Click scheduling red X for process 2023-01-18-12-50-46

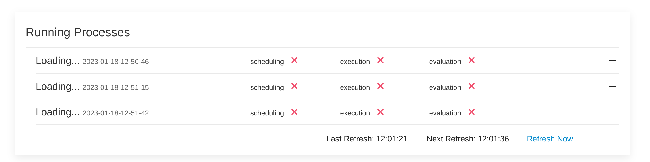pyautogui.click(x=294, y=60)
